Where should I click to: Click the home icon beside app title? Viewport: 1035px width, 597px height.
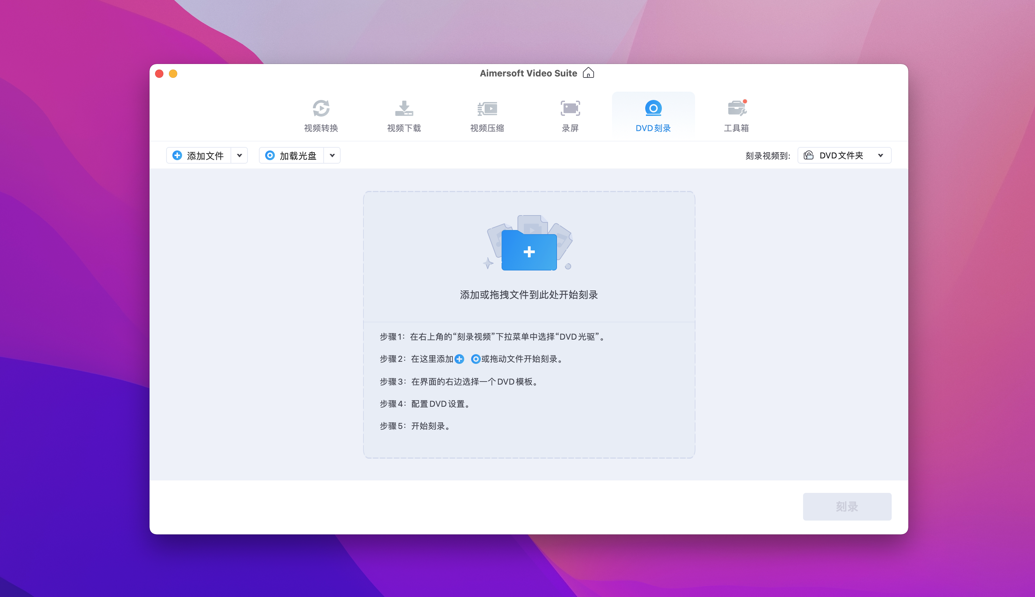(x=588, y=73)
